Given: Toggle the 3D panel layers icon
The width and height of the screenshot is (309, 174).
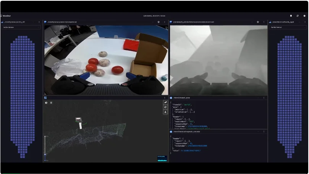Looking at the screenshot, I should pos(46,103).
